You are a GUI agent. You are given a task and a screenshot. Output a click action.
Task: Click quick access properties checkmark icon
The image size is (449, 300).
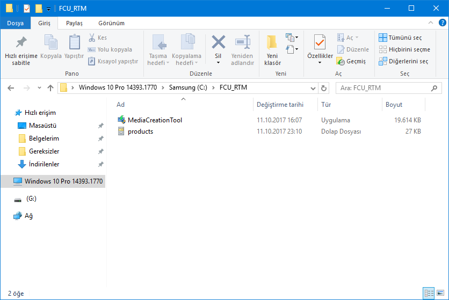point(27,9)
